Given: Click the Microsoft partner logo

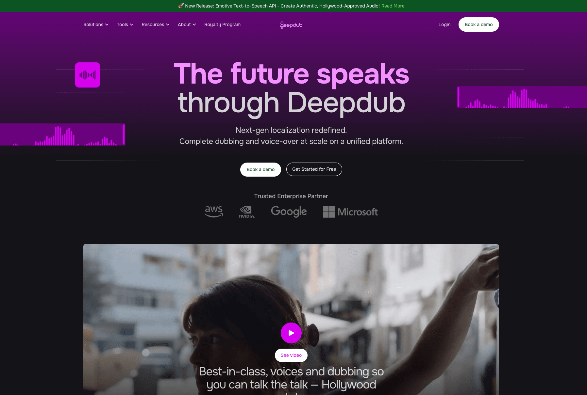Looking at the screenshot, I should coord(350,212).
